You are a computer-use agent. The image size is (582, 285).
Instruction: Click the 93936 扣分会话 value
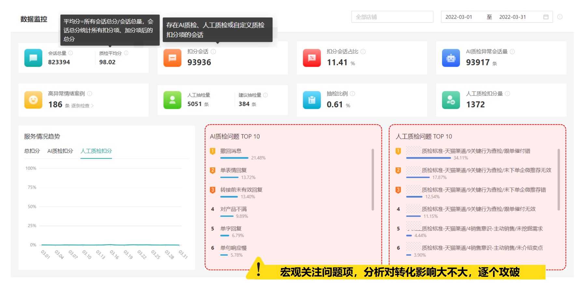point(199,62)
